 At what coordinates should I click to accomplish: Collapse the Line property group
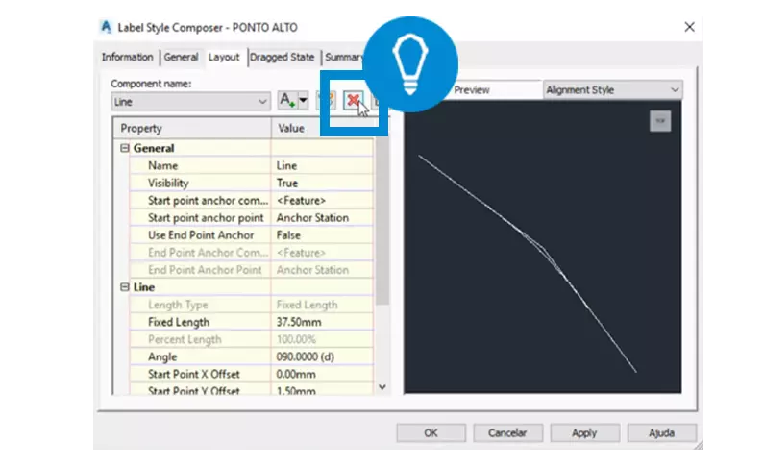point(125,287)
